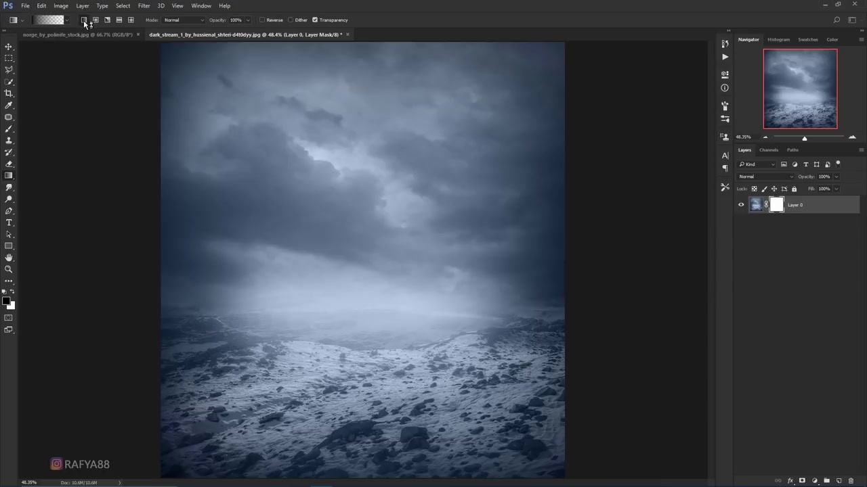867x487 pixels.
Task: Select the Eraser tool
Action: pos(9,164)
